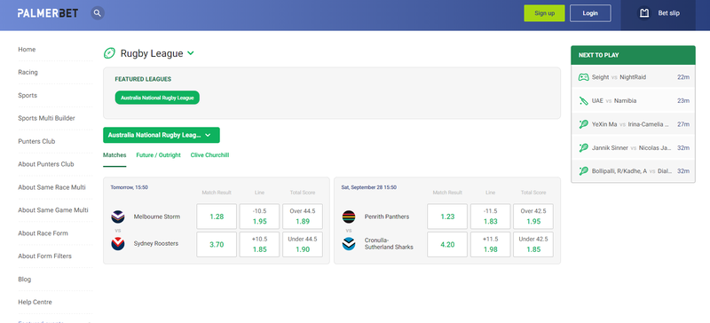Screen dimensions: 710x323
Task: Click the Sign up button
Action: [x=544, y=13]
